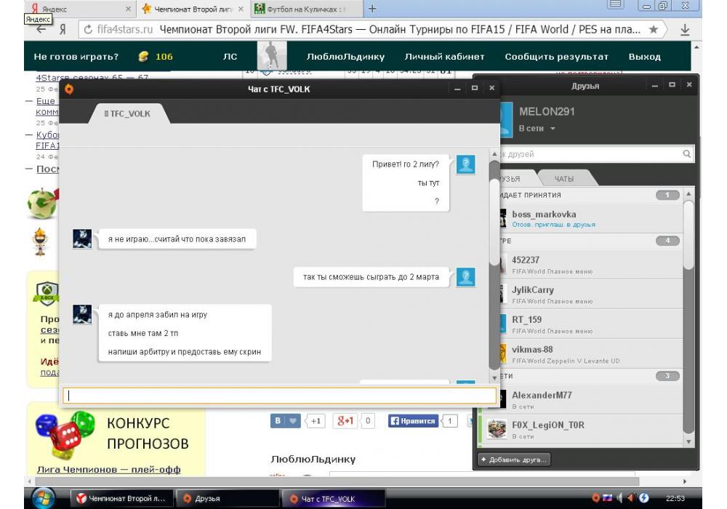Click the Origin logo in chat title bar
This screenshot has width=727, height=509.
[69, 89]
